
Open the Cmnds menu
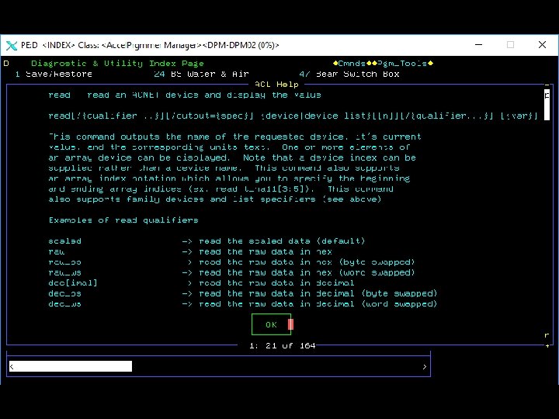pyautogui.click(x=352, y=64)
